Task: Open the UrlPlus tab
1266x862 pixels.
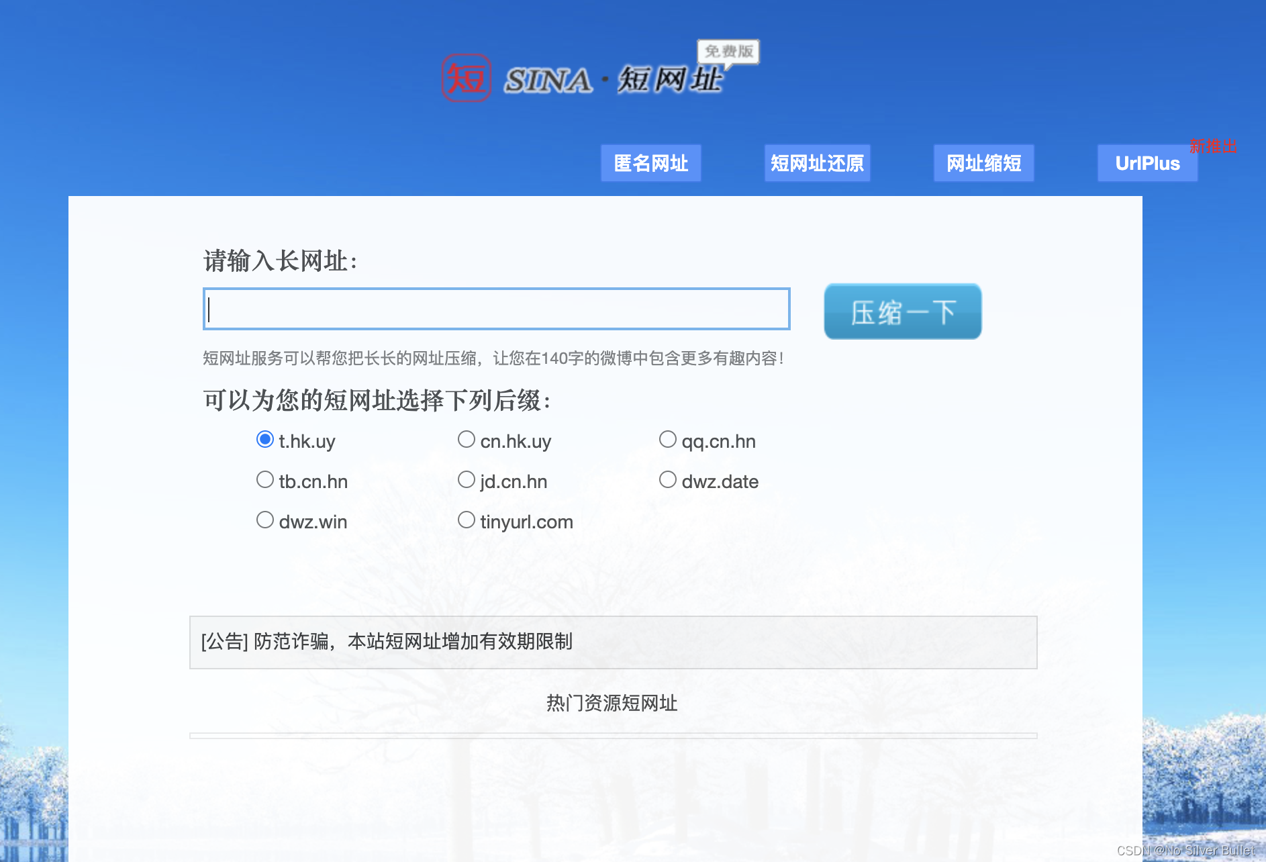Action: (x=1147, y=163)
